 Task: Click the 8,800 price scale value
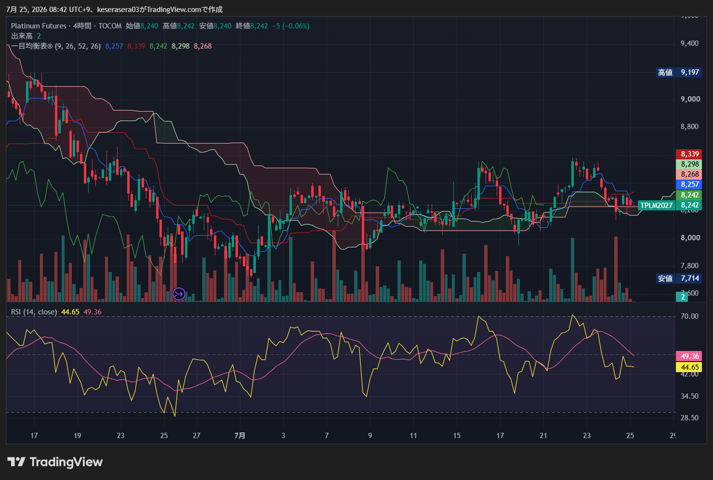pyautogui.click(x=690, y=127)
